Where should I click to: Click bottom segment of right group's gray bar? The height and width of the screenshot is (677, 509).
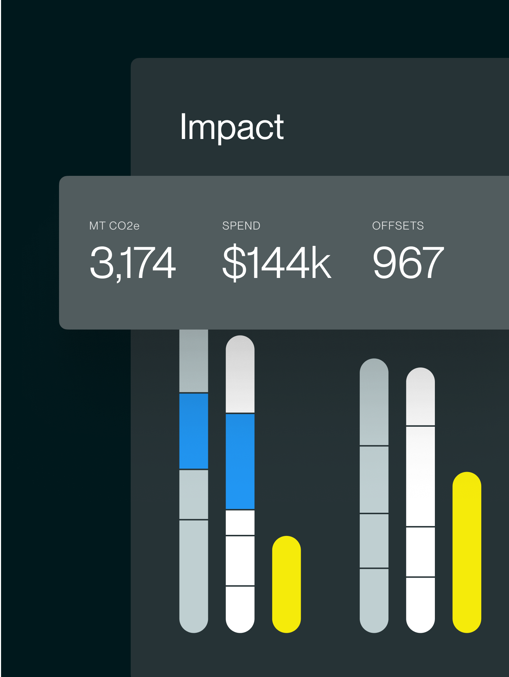[x=374, y=600]
